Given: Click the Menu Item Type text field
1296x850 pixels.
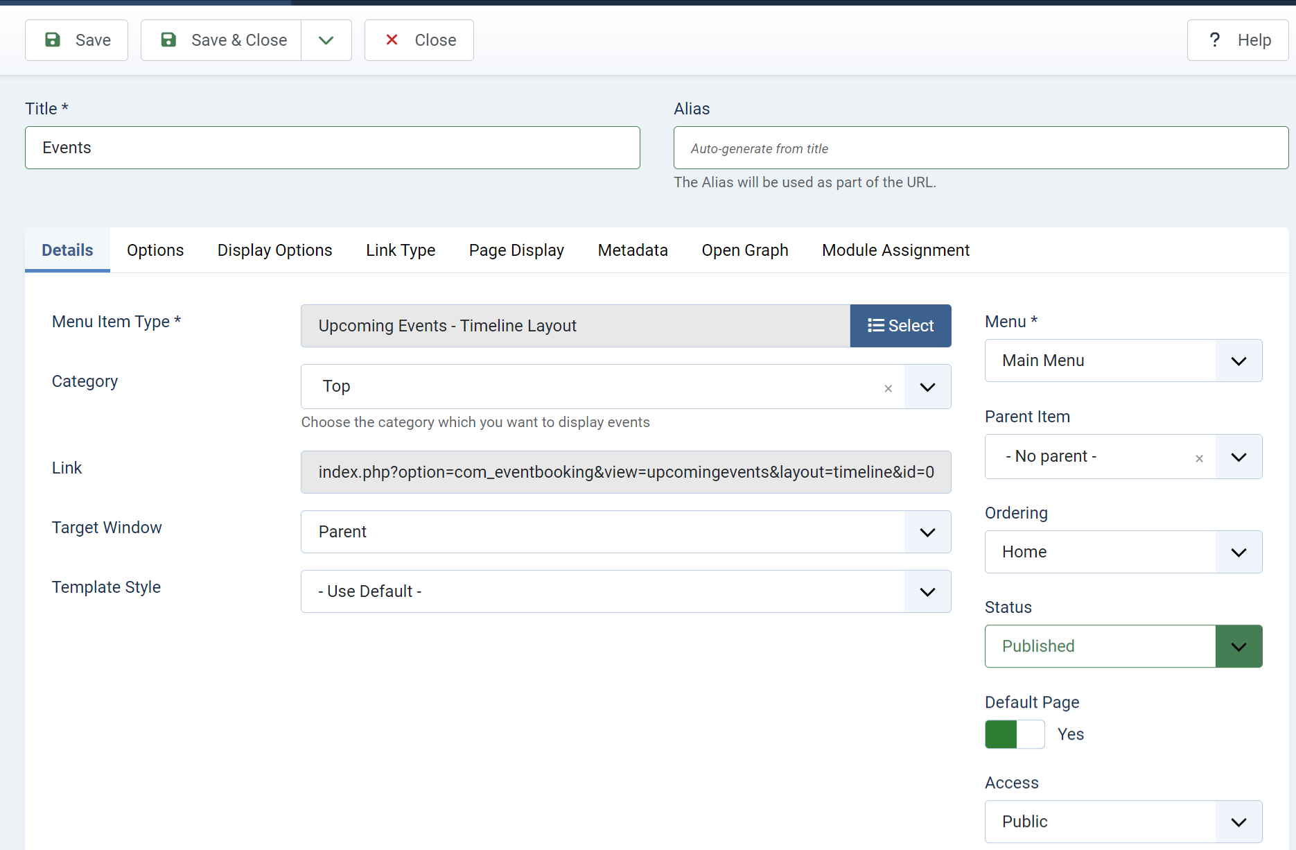Looking at the screenshot, I should 576,326.
